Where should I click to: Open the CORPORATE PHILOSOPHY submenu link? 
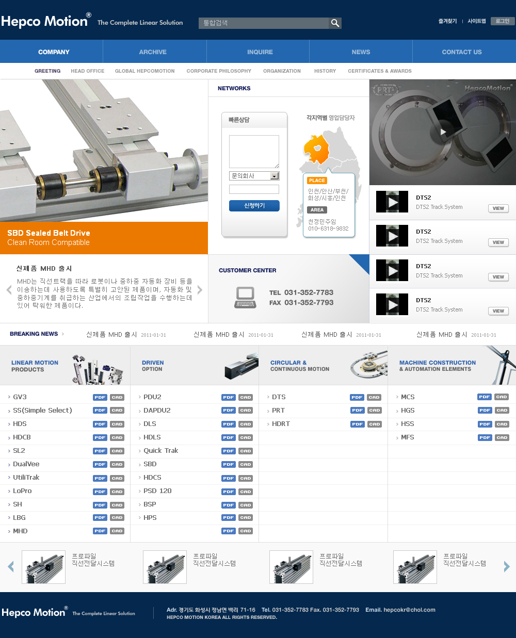point(219,71)
